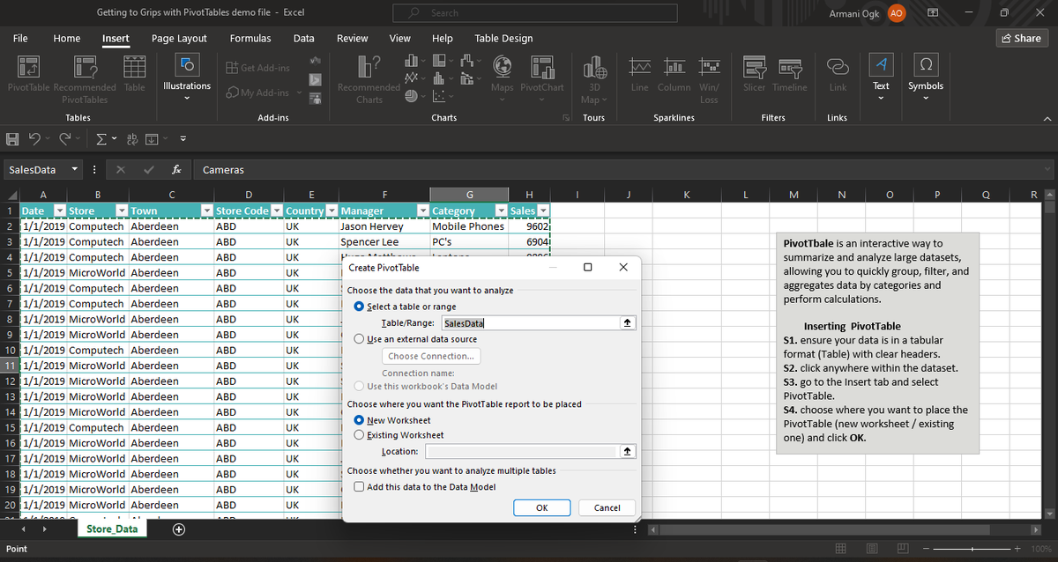Click the account avatar AO icon
The image size is (1058, 562).
(x=896, y=13)
